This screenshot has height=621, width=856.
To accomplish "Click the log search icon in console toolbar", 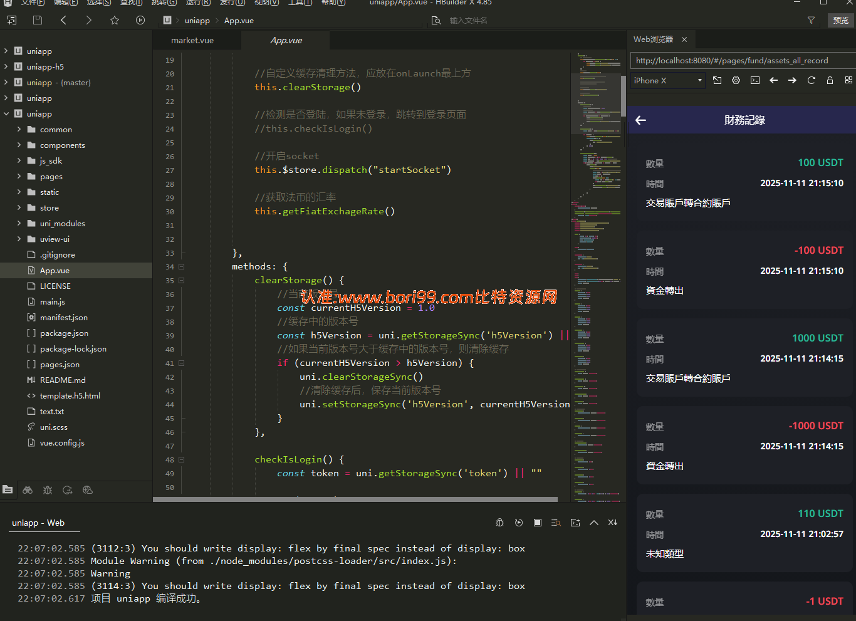I will pos(556,523).
